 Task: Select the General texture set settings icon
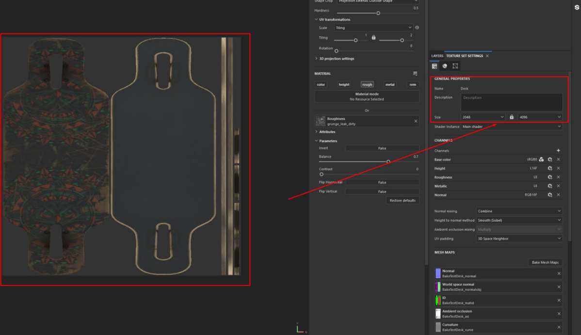click(434, 66)
